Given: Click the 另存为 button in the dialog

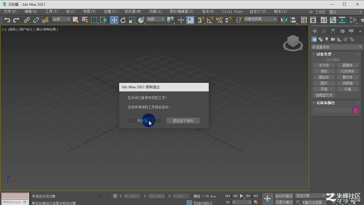Looking at the screenshot, I should pos(144,121).
